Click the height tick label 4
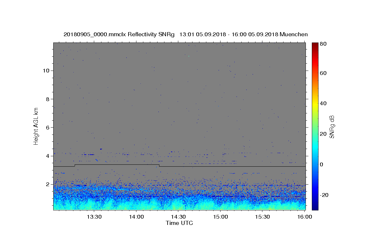This screenshot has width=378, height=252. (x=48, y=156)
